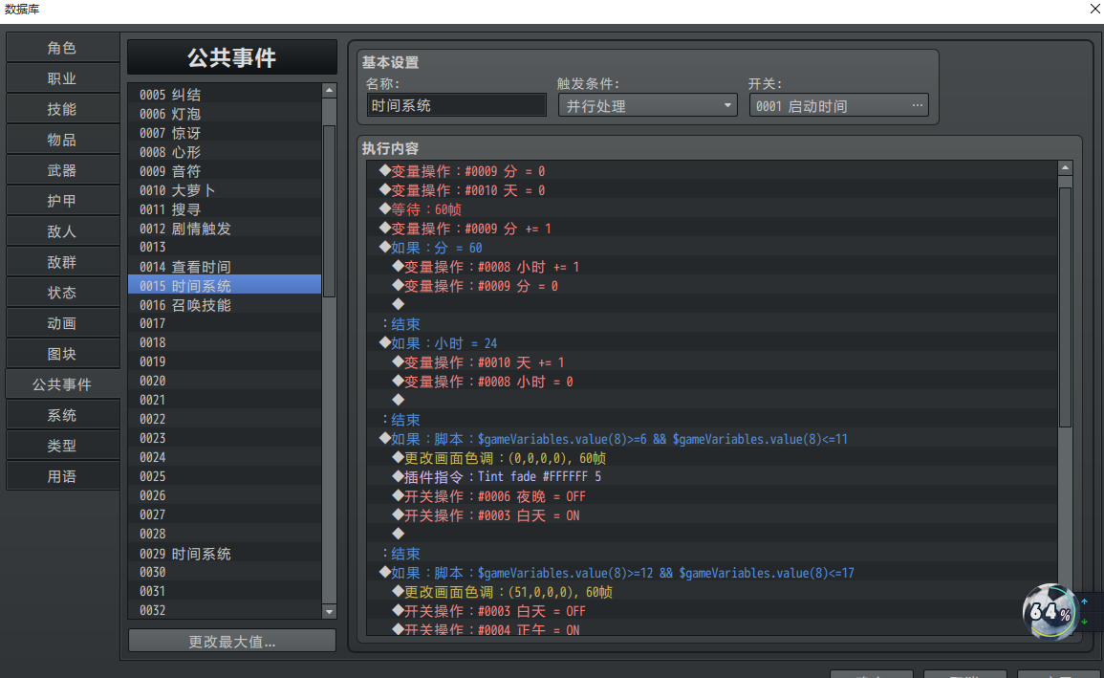Screen dimensions: 1104x678
Task: Select common event 0014 查看时间
Action: pos(225,267)
